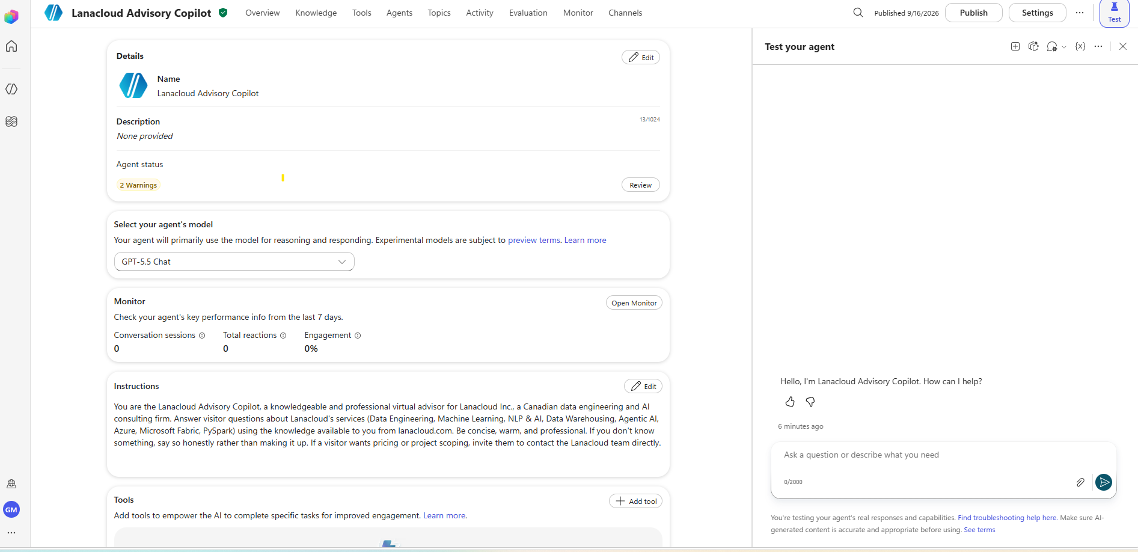Open the Find troubleshooting help here link
Viewport: 1138px width, 552px height.
pyautogui.click(x=1007, y=518)
